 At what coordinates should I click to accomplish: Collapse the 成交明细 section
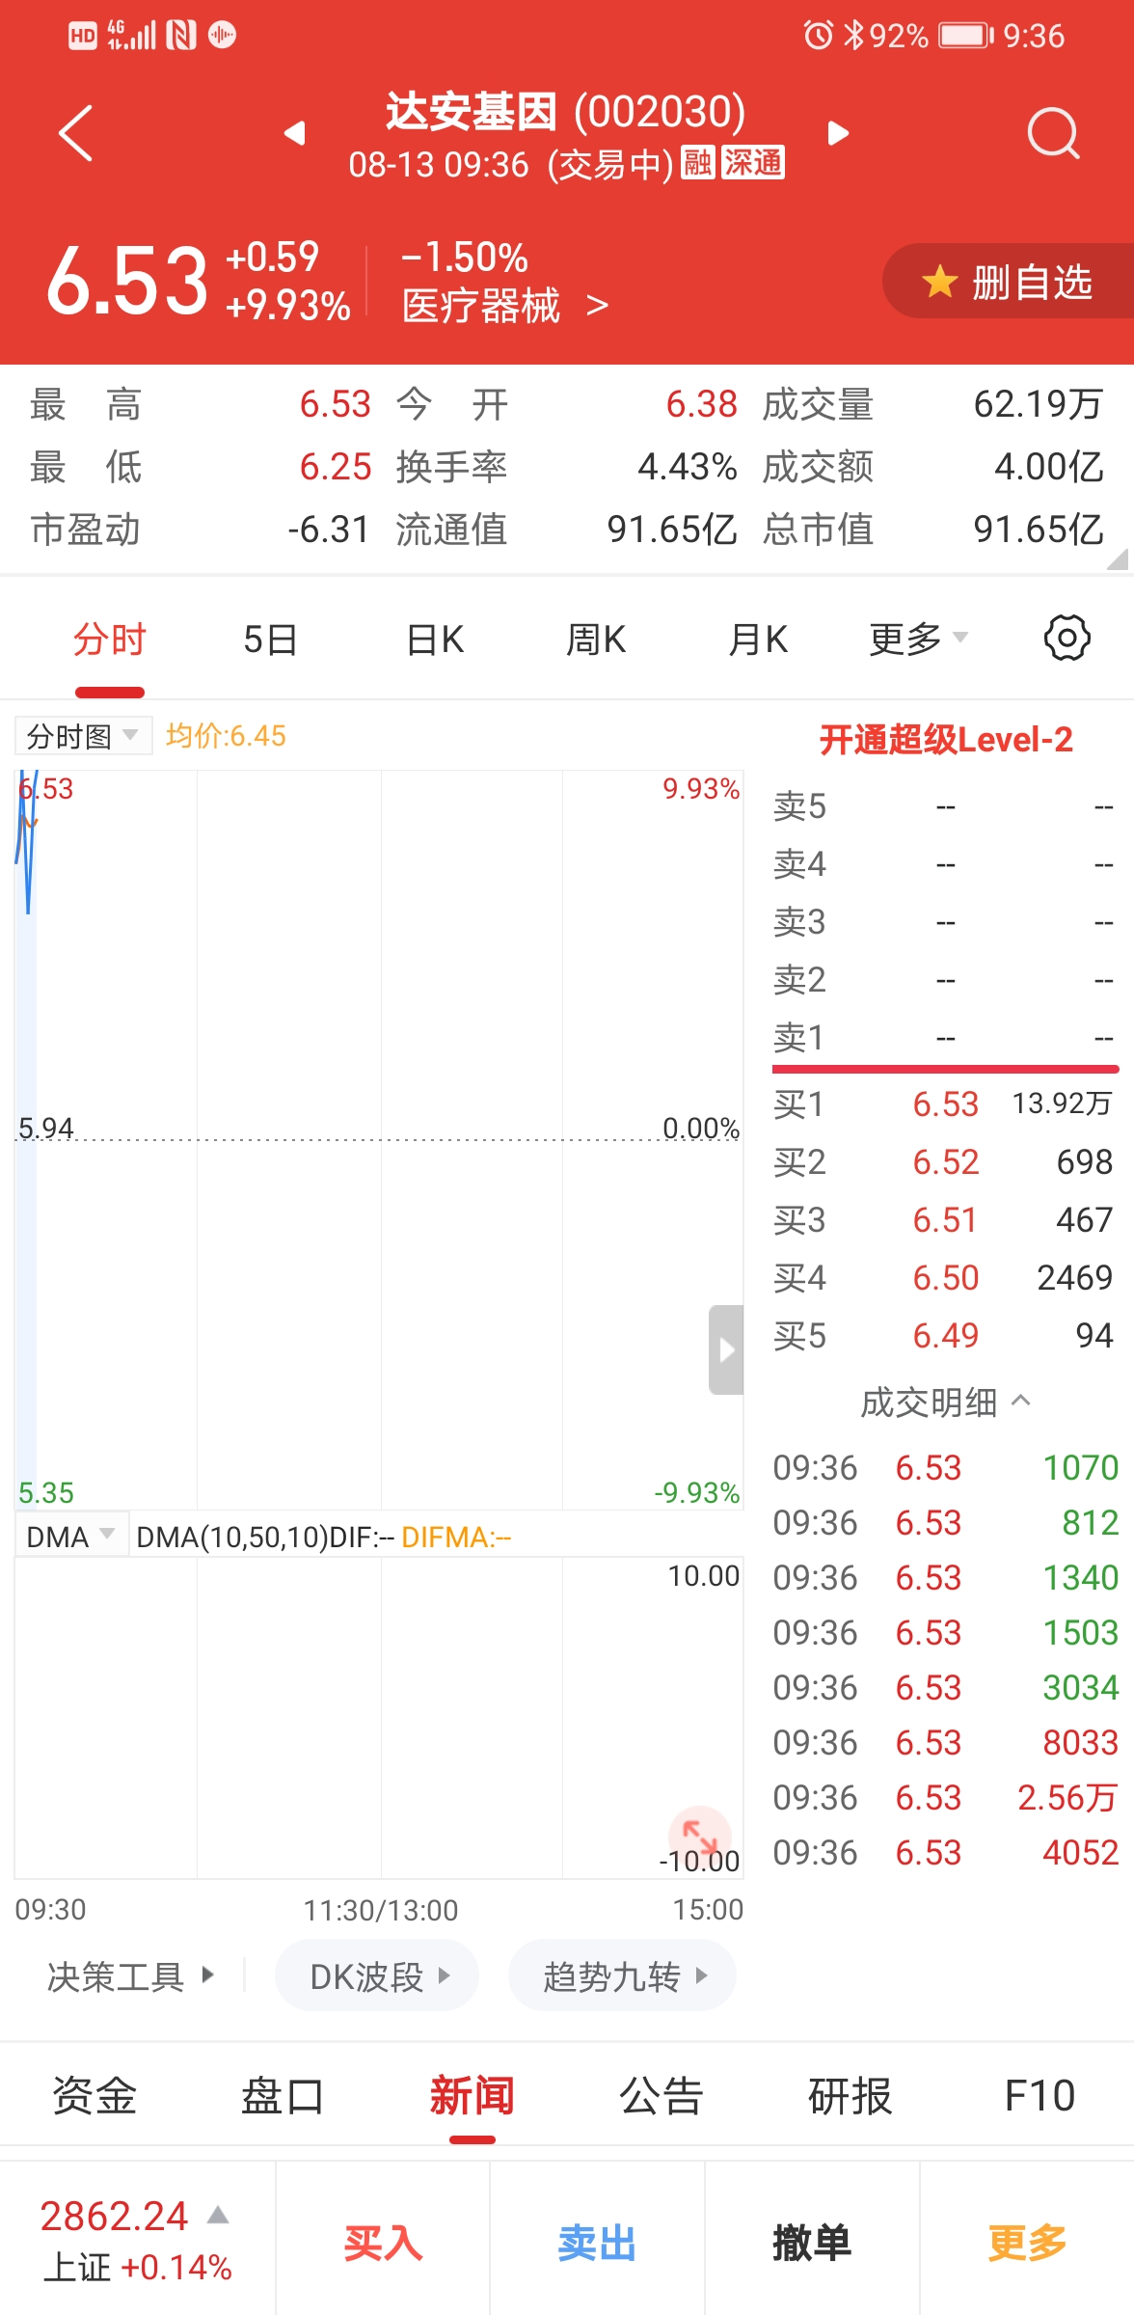pos(946,1403)
